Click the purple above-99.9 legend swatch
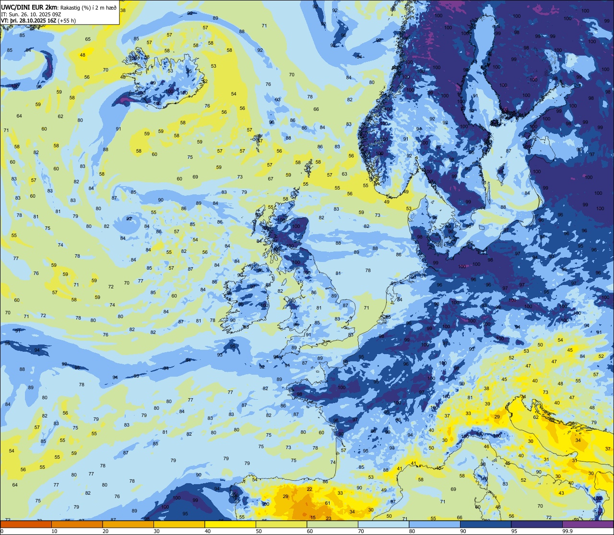Viewport: 614px width, 535px height. tap(588, 524)
